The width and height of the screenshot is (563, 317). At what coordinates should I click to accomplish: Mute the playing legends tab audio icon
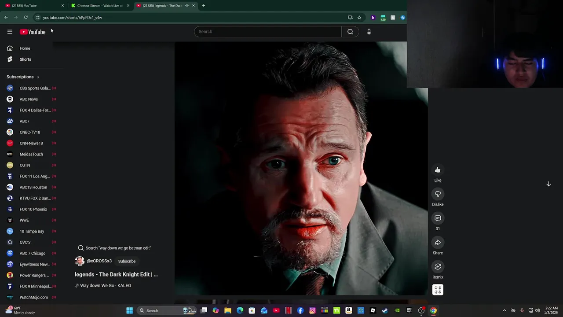pos(186,6)
